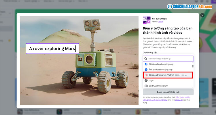The height and width of the screenshot is (115, 216).
Task: Choose the Logo design option
Action: tap(151, 80)
